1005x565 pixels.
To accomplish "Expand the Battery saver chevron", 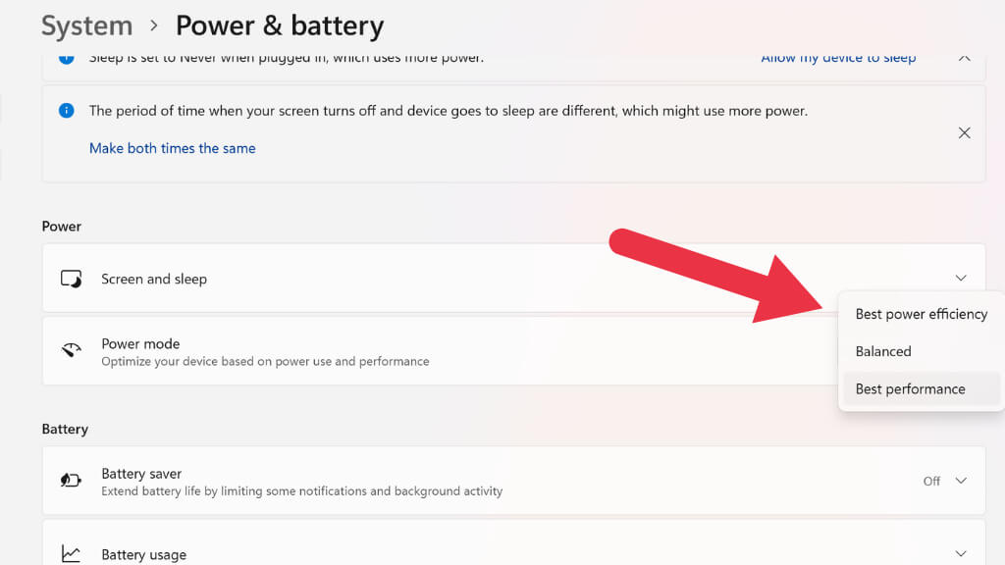I will 961,481.
